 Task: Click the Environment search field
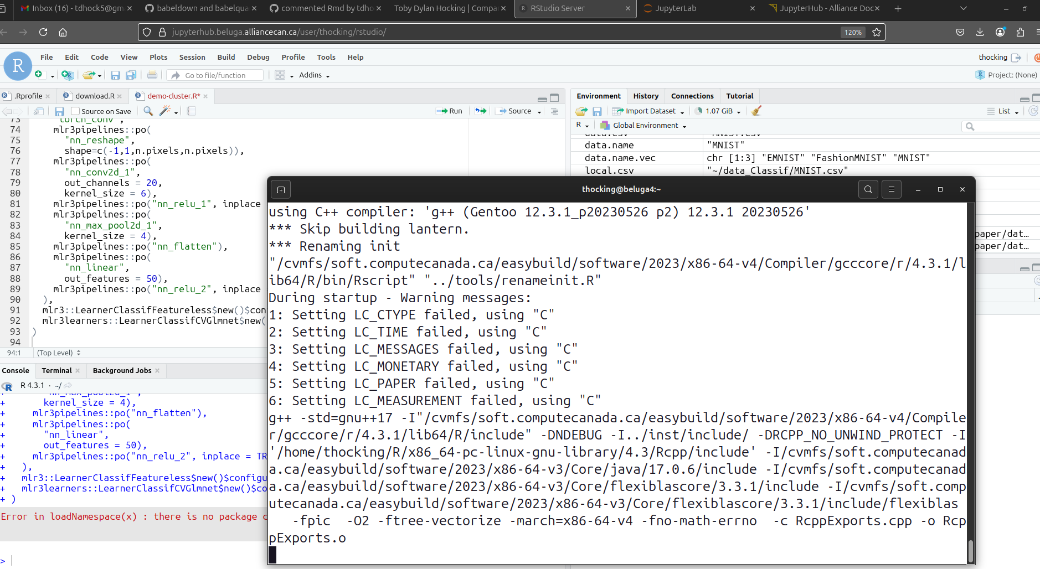pos(1001,126)
